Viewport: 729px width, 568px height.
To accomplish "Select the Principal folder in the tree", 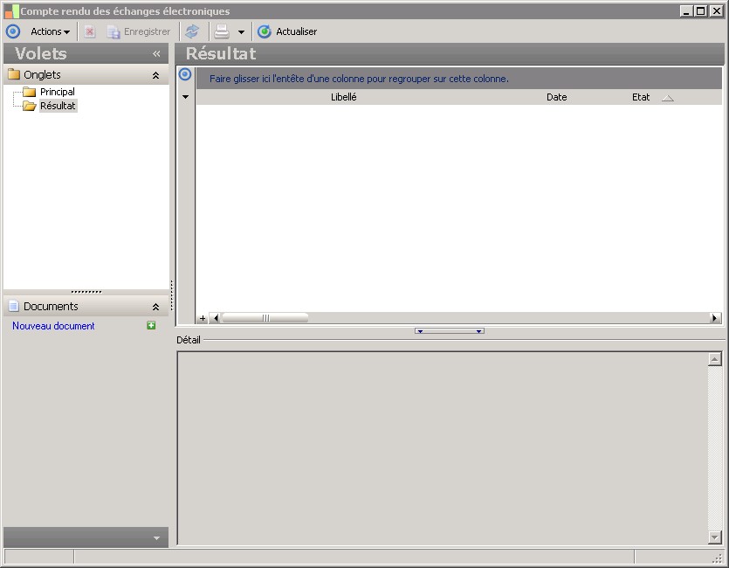I will click(58, 92).
